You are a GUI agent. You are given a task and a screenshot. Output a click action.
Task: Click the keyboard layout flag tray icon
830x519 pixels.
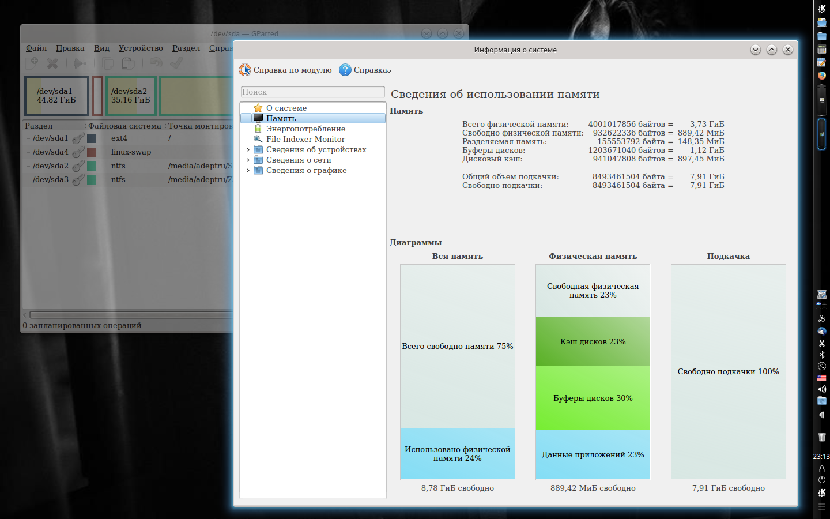(822, 378)
